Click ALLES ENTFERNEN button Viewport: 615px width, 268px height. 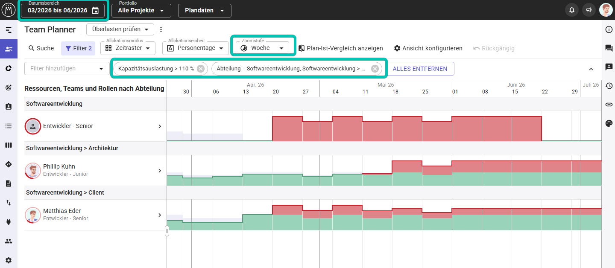420,69
